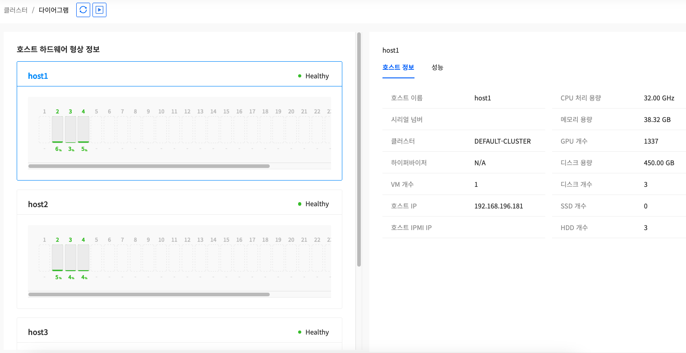686x353 pixels.
Task: Click empty disk slot 5 in host2
Action: [97, 258]
